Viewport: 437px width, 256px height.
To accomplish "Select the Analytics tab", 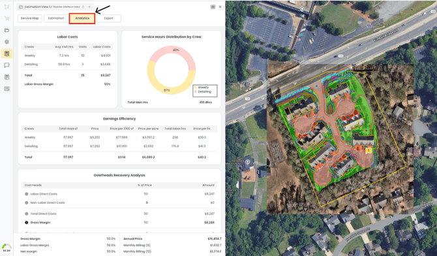I will [82, 18].
